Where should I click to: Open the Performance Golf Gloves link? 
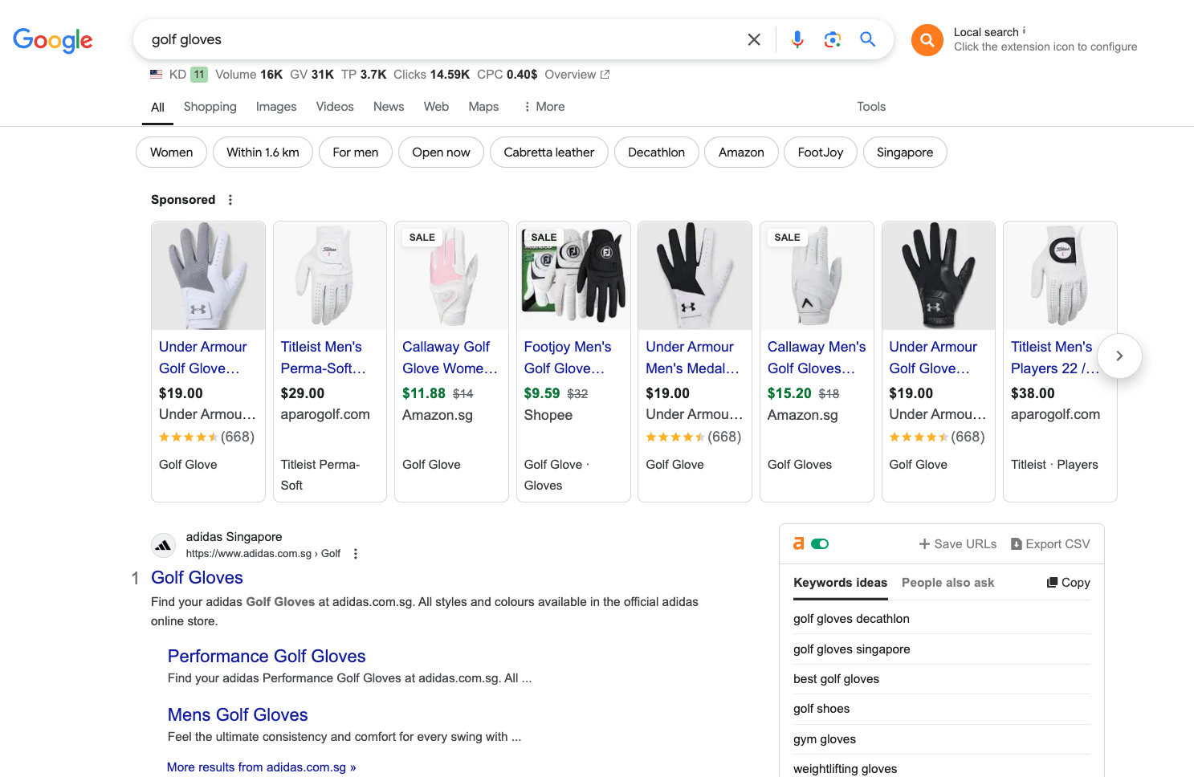(x=267, y=657)
